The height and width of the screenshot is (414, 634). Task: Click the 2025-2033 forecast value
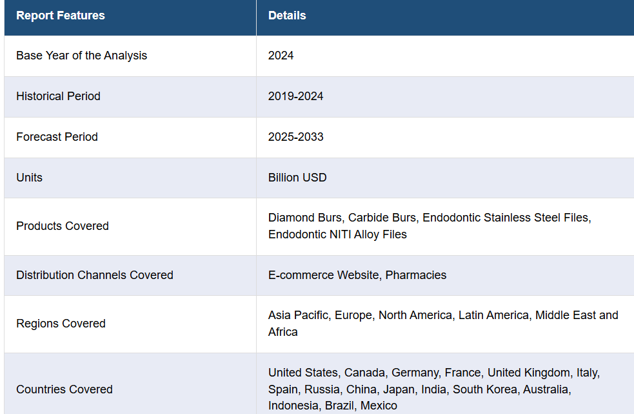[295, 136]
